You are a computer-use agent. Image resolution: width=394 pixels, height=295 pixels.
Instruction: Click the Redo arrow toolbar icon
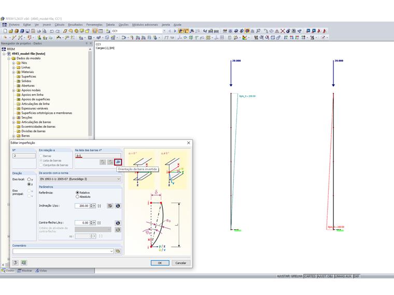tap(58, 31)
